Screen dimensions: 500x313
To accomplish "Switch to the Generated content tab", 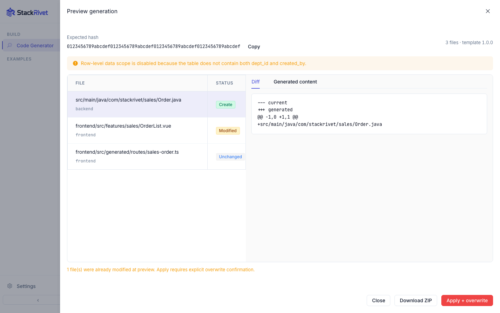I will tap(295, 82).
